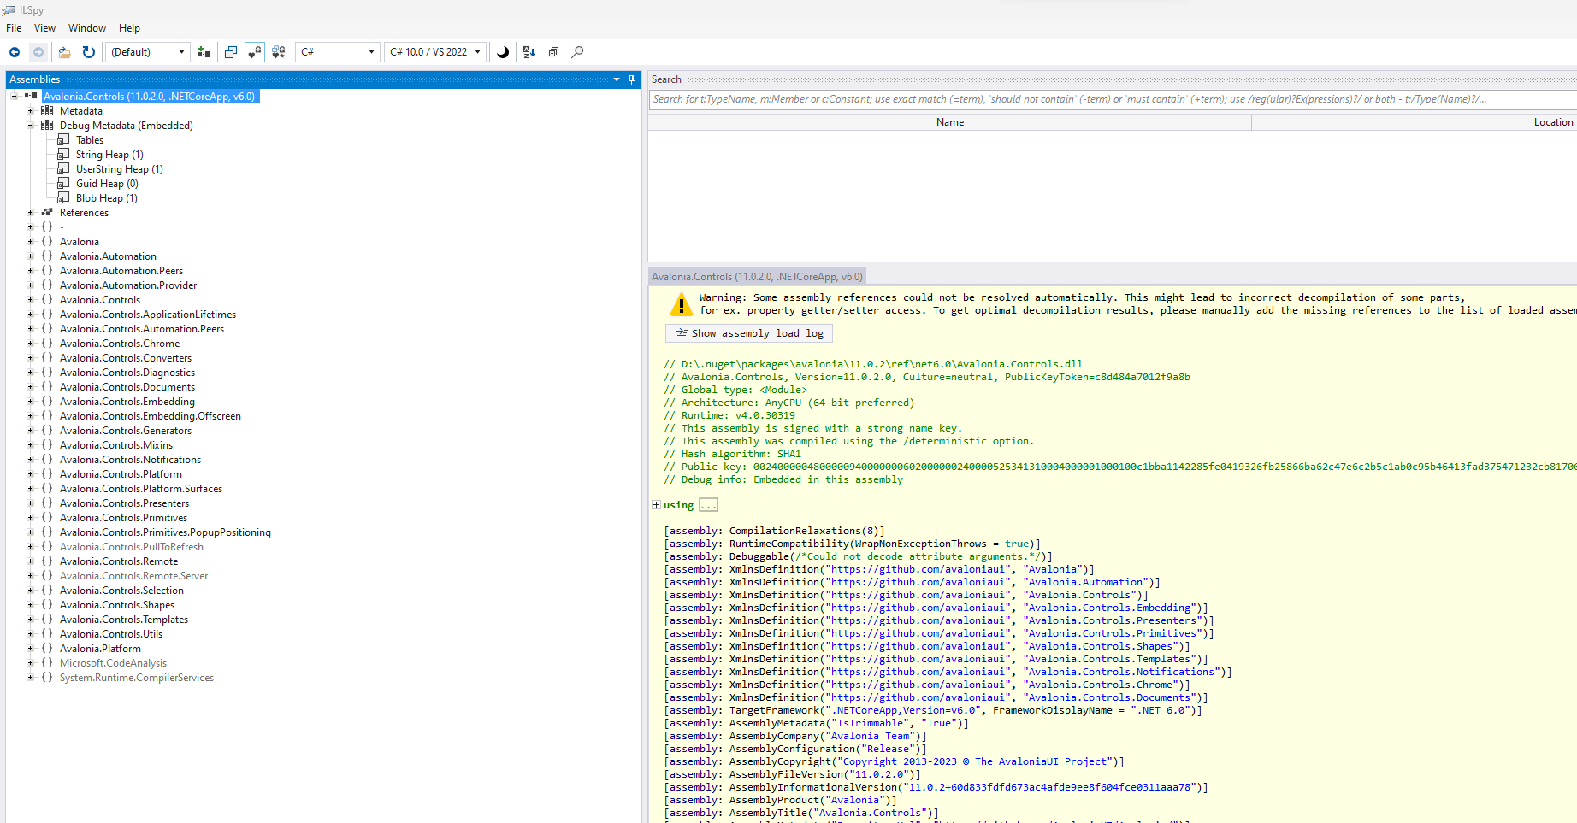
Task: Toggle Show internal types and members
Action: [255, 52]
